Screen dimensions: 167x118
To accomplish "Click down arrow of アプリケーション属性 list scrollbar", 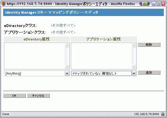I will pos(134,67).
